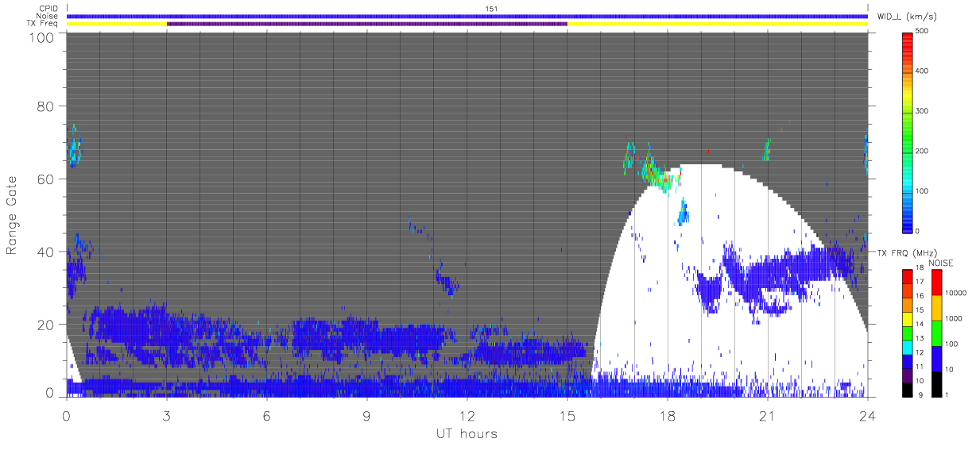Click the WID colorbar tick label 500
Screen dimensions: 976x450
923,32
